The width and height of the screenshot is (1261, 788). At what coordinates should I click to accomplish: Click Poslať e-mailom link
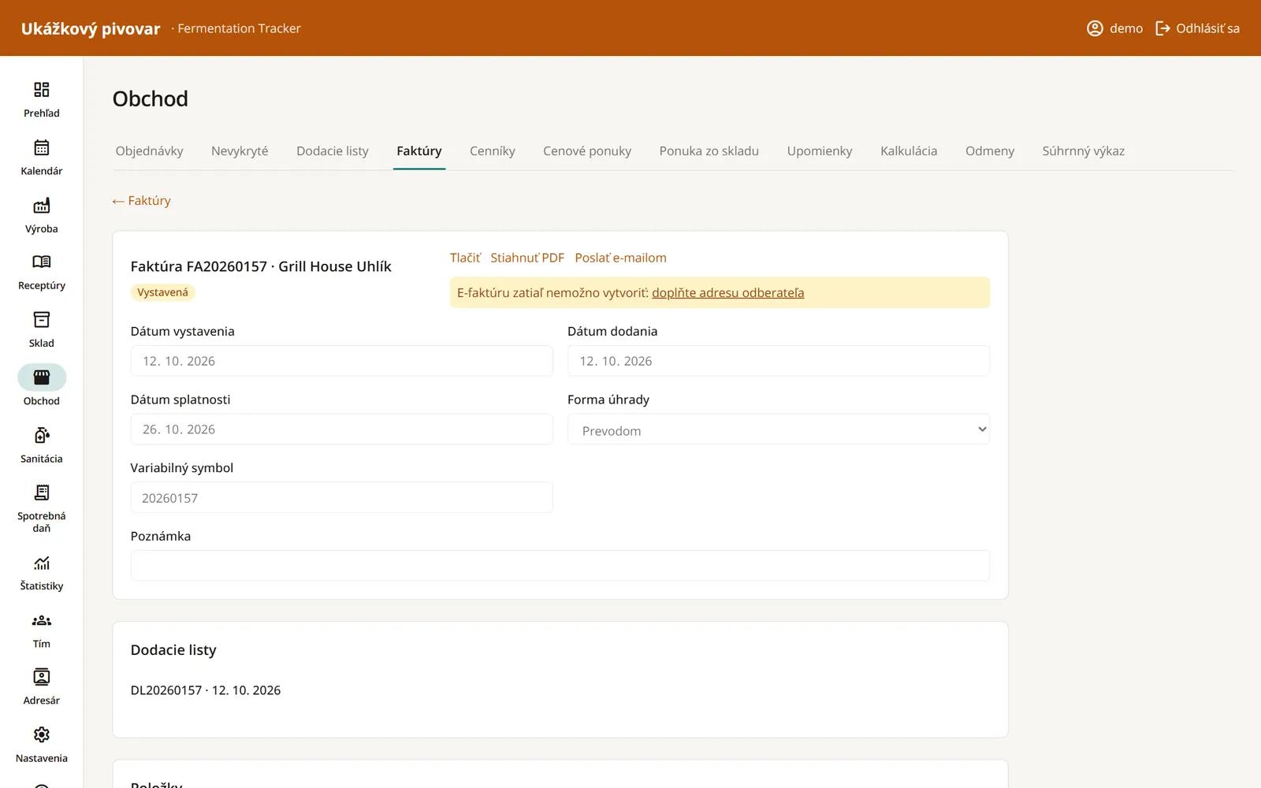click(x=620, y=258)
